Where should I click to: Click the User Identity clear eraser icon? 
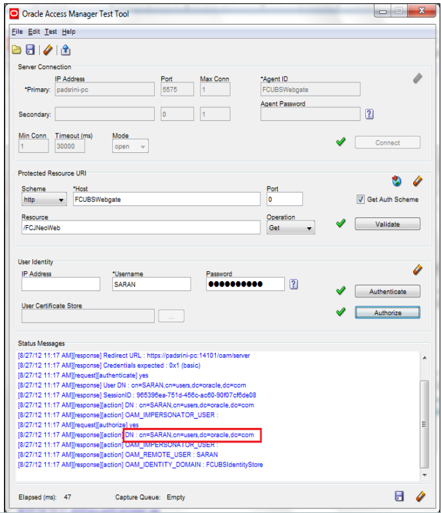pyautogui.click(x=418, y=270)
